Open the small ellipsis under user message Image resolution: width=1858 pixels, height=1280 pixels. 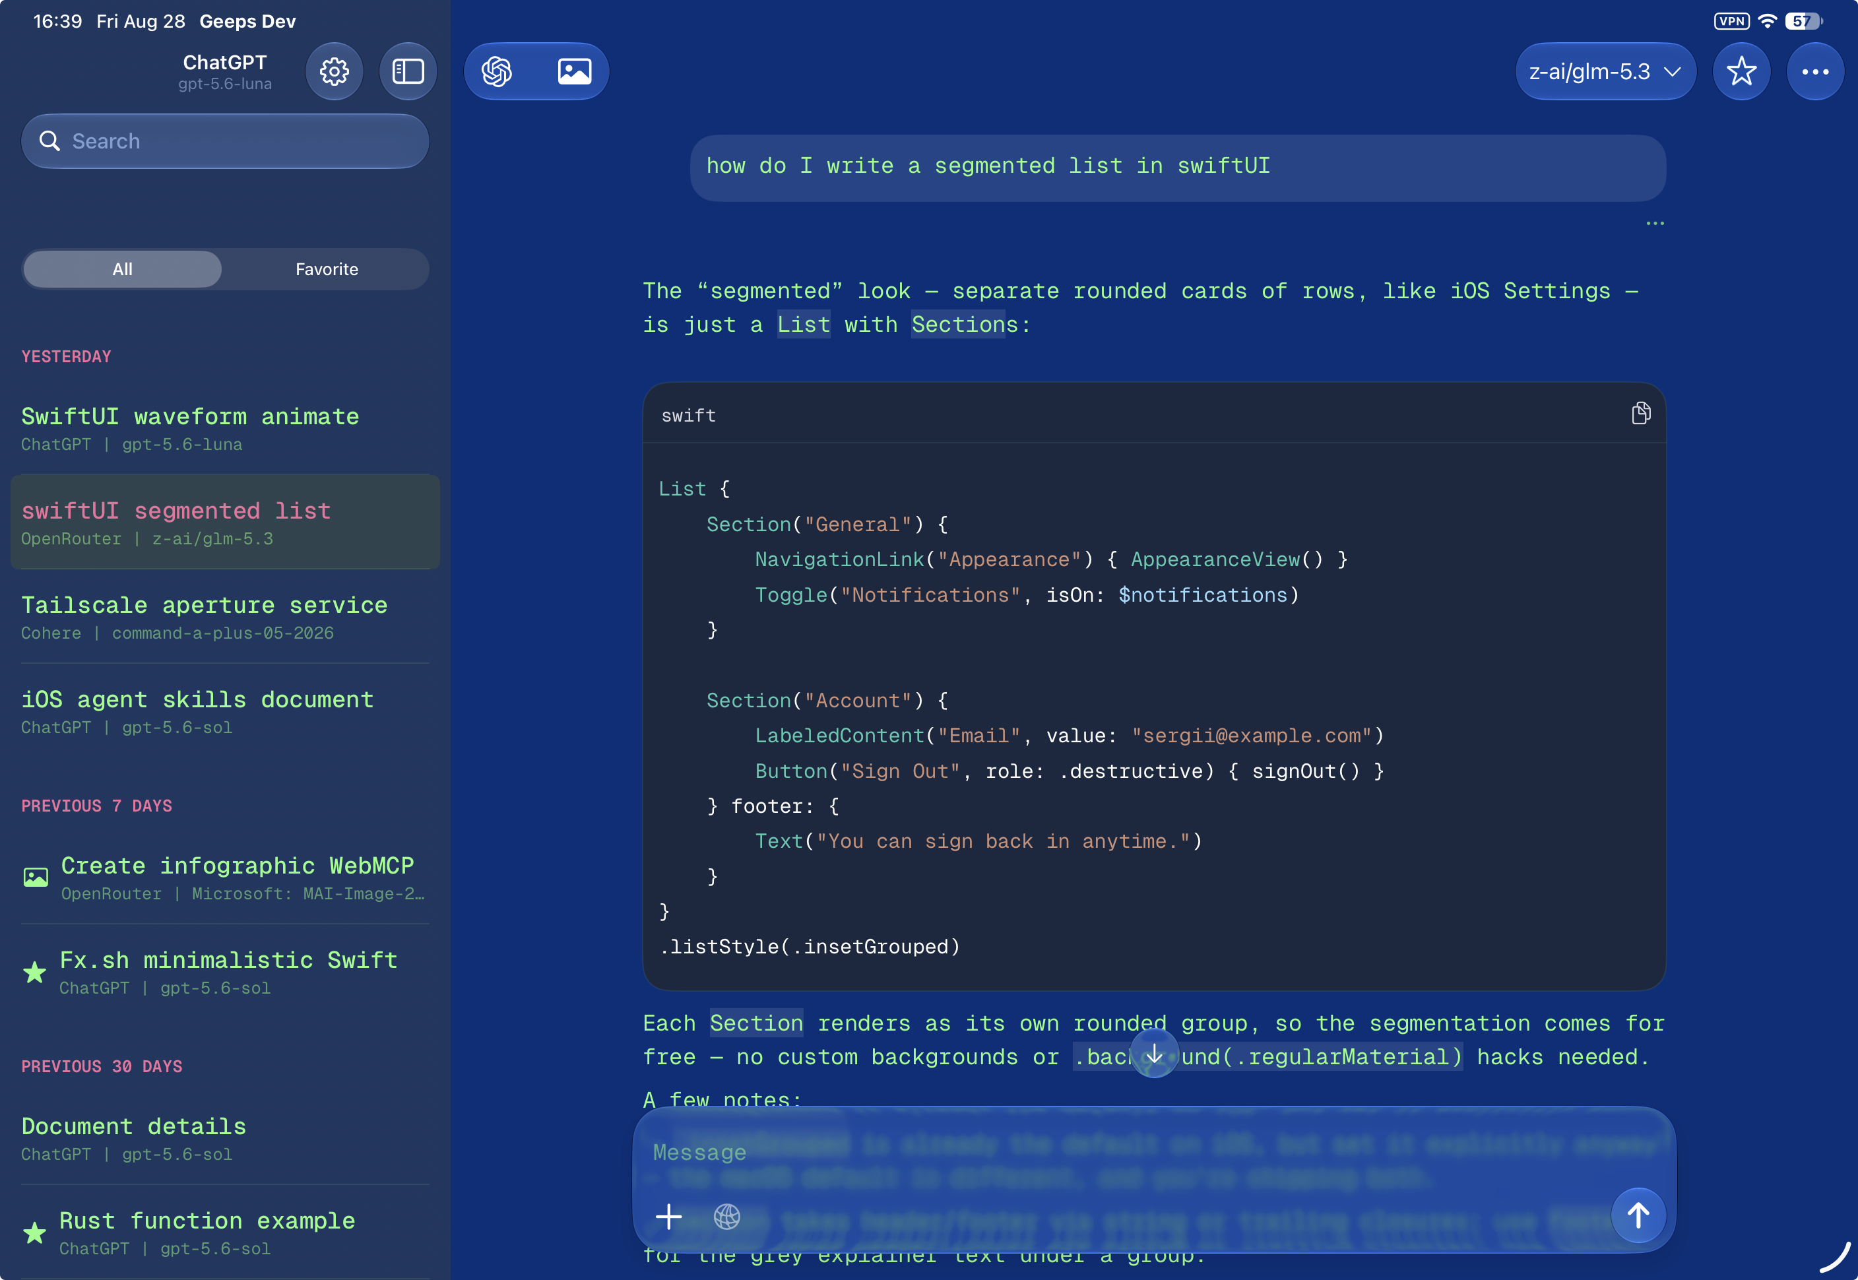click(x=1654, y=223)
